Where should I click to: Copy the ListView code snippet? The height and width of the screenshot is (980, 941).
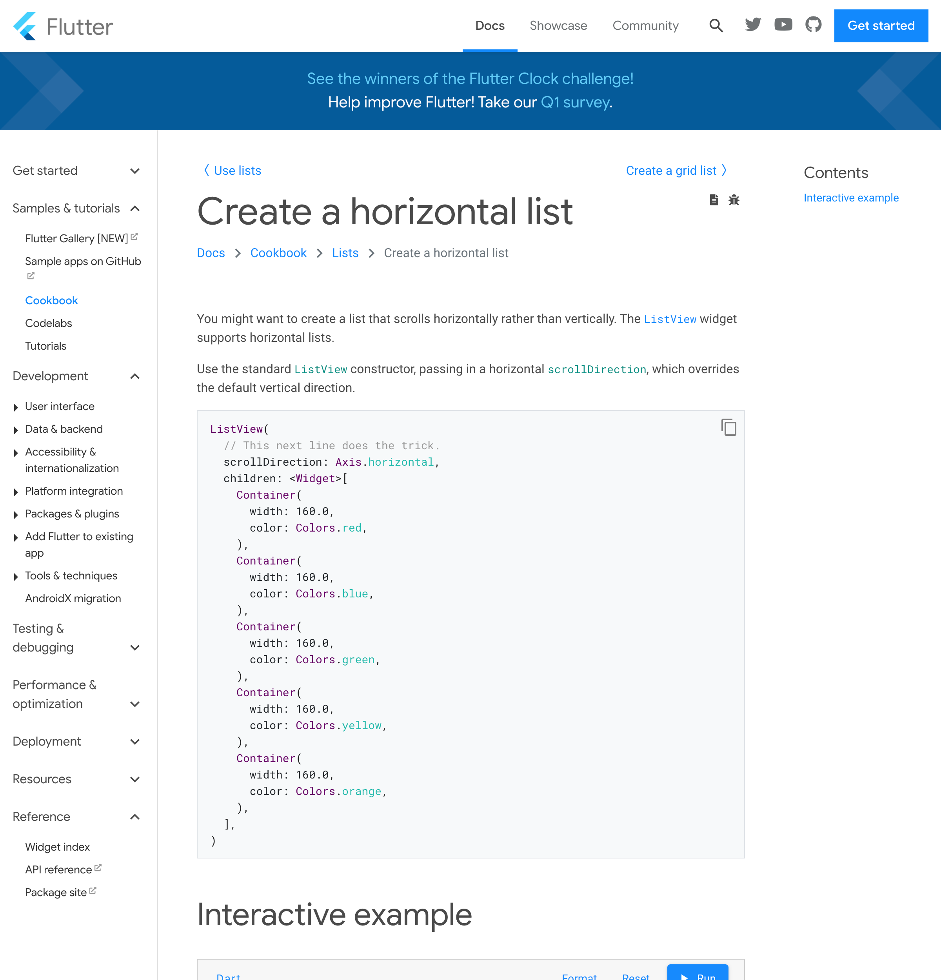728,428
